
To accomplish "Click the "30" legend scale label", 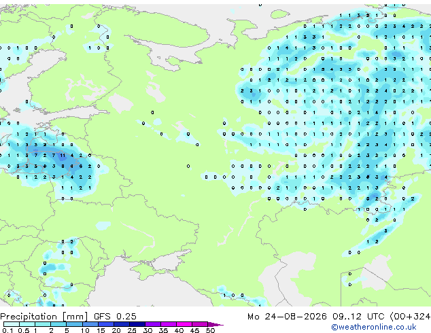I will [148, 330].
